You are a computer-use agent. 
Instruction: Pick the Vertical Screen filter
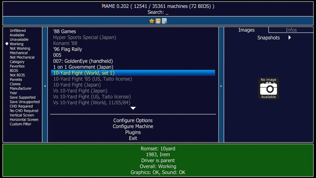22,115
